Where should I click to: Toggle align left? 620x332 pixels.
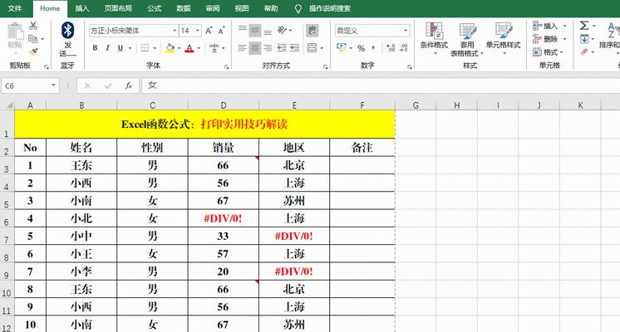tap(243, 48)
